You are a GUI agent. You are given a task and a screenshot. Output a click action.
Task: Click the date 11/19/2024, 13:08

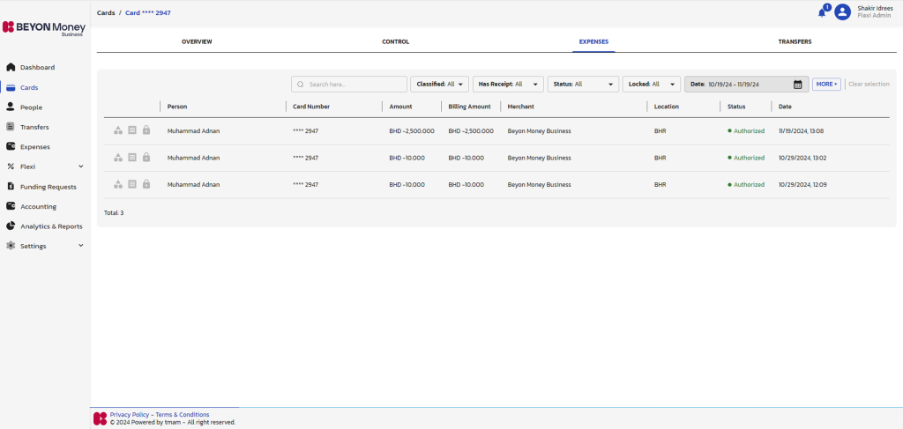[801, 131]
